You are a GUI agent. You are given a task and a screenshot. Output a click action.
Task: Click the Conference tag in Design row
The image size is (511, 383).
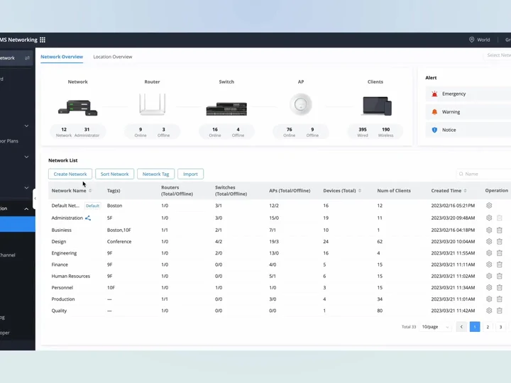tap(119, 242)
